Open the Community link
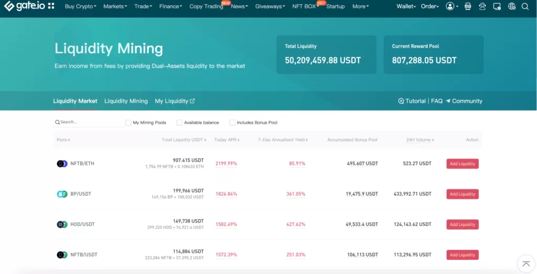 (x=467, y=101)
